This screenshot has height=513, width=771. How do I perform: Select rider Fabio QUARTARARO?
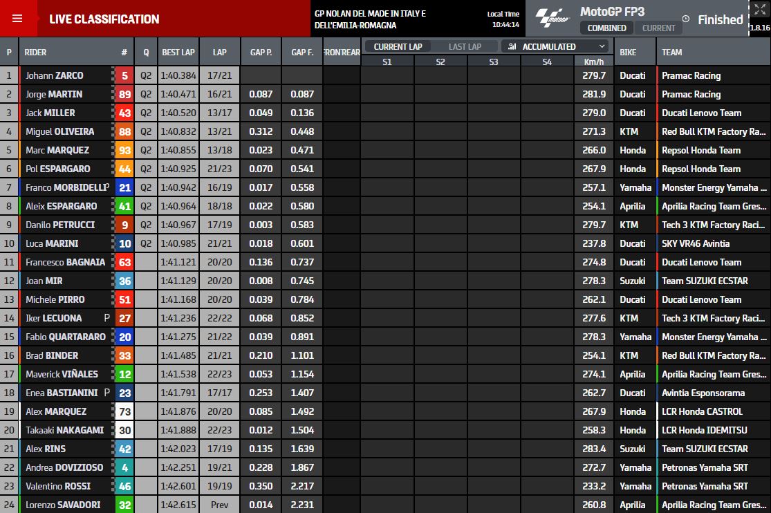pos(66,337)
